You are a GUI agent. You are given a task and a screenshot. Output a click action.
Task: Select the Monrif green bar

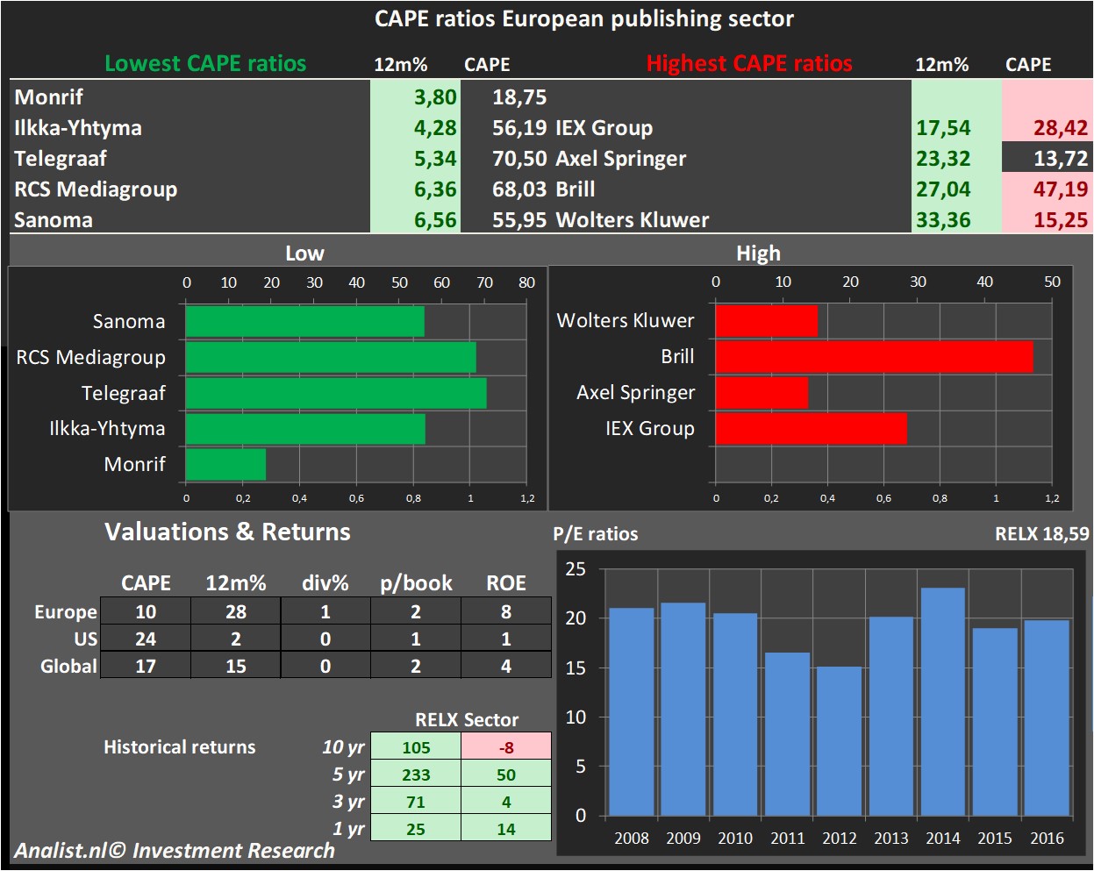225,464
